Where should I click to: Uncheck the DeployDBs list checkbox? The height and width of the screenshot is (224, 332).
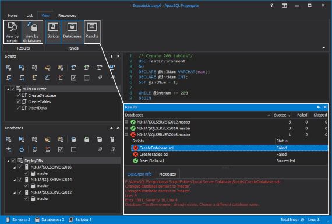(x=13, y=160)
